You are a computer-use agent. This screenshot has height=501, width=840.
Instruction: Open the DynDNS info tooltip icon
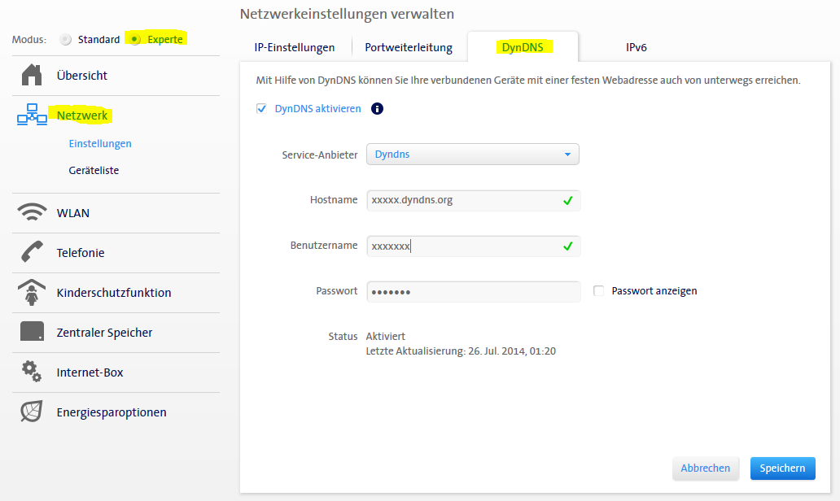point(377,108)
